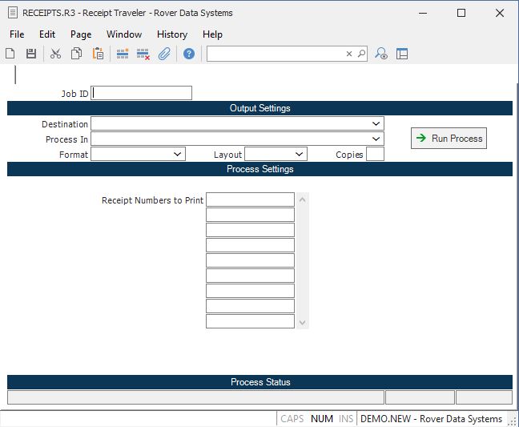This screenshot has width=519, height=427.
Task: Click the Cut scissors icon
Action: coord(55,54)
